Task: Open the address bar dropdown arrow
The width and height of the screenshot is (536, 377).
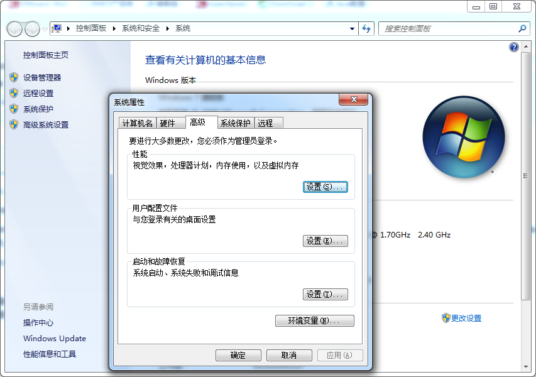Action: click(353, 28)
